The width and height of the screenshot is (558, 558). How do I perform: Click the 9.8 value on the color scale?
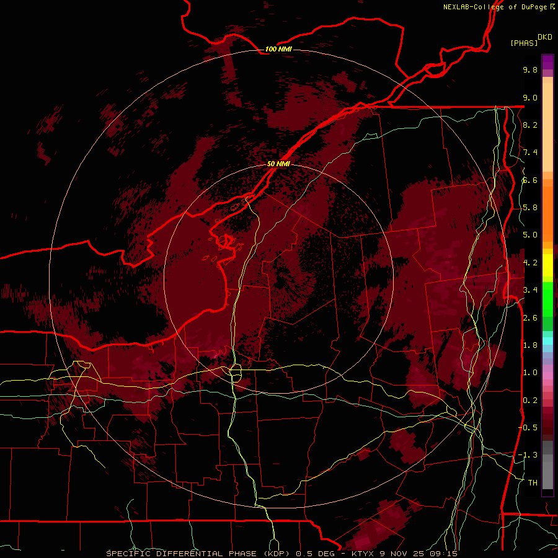click(530, 69)
